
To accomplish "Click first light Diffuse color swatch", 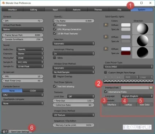I will tap(126, 25).
